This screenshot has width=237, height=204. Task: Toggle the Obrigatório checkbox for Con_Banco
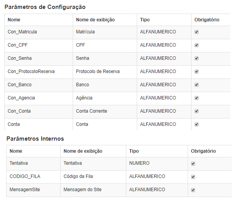[197, 85]
